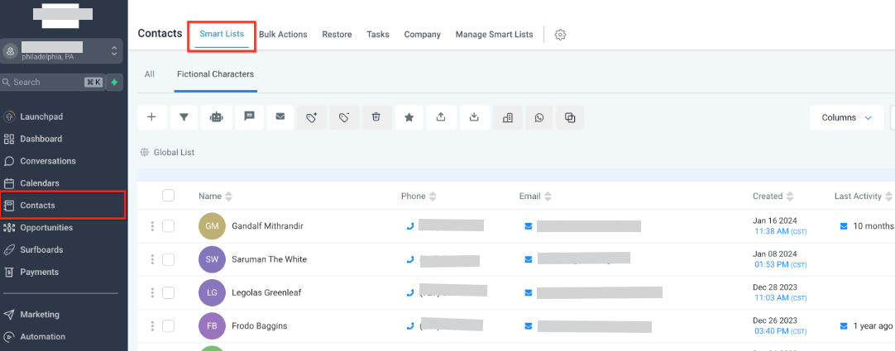Switch to the Bulk Actions tab
This screenshot has width=895, height=351.
pyautogui.click(x=283, y=35)
